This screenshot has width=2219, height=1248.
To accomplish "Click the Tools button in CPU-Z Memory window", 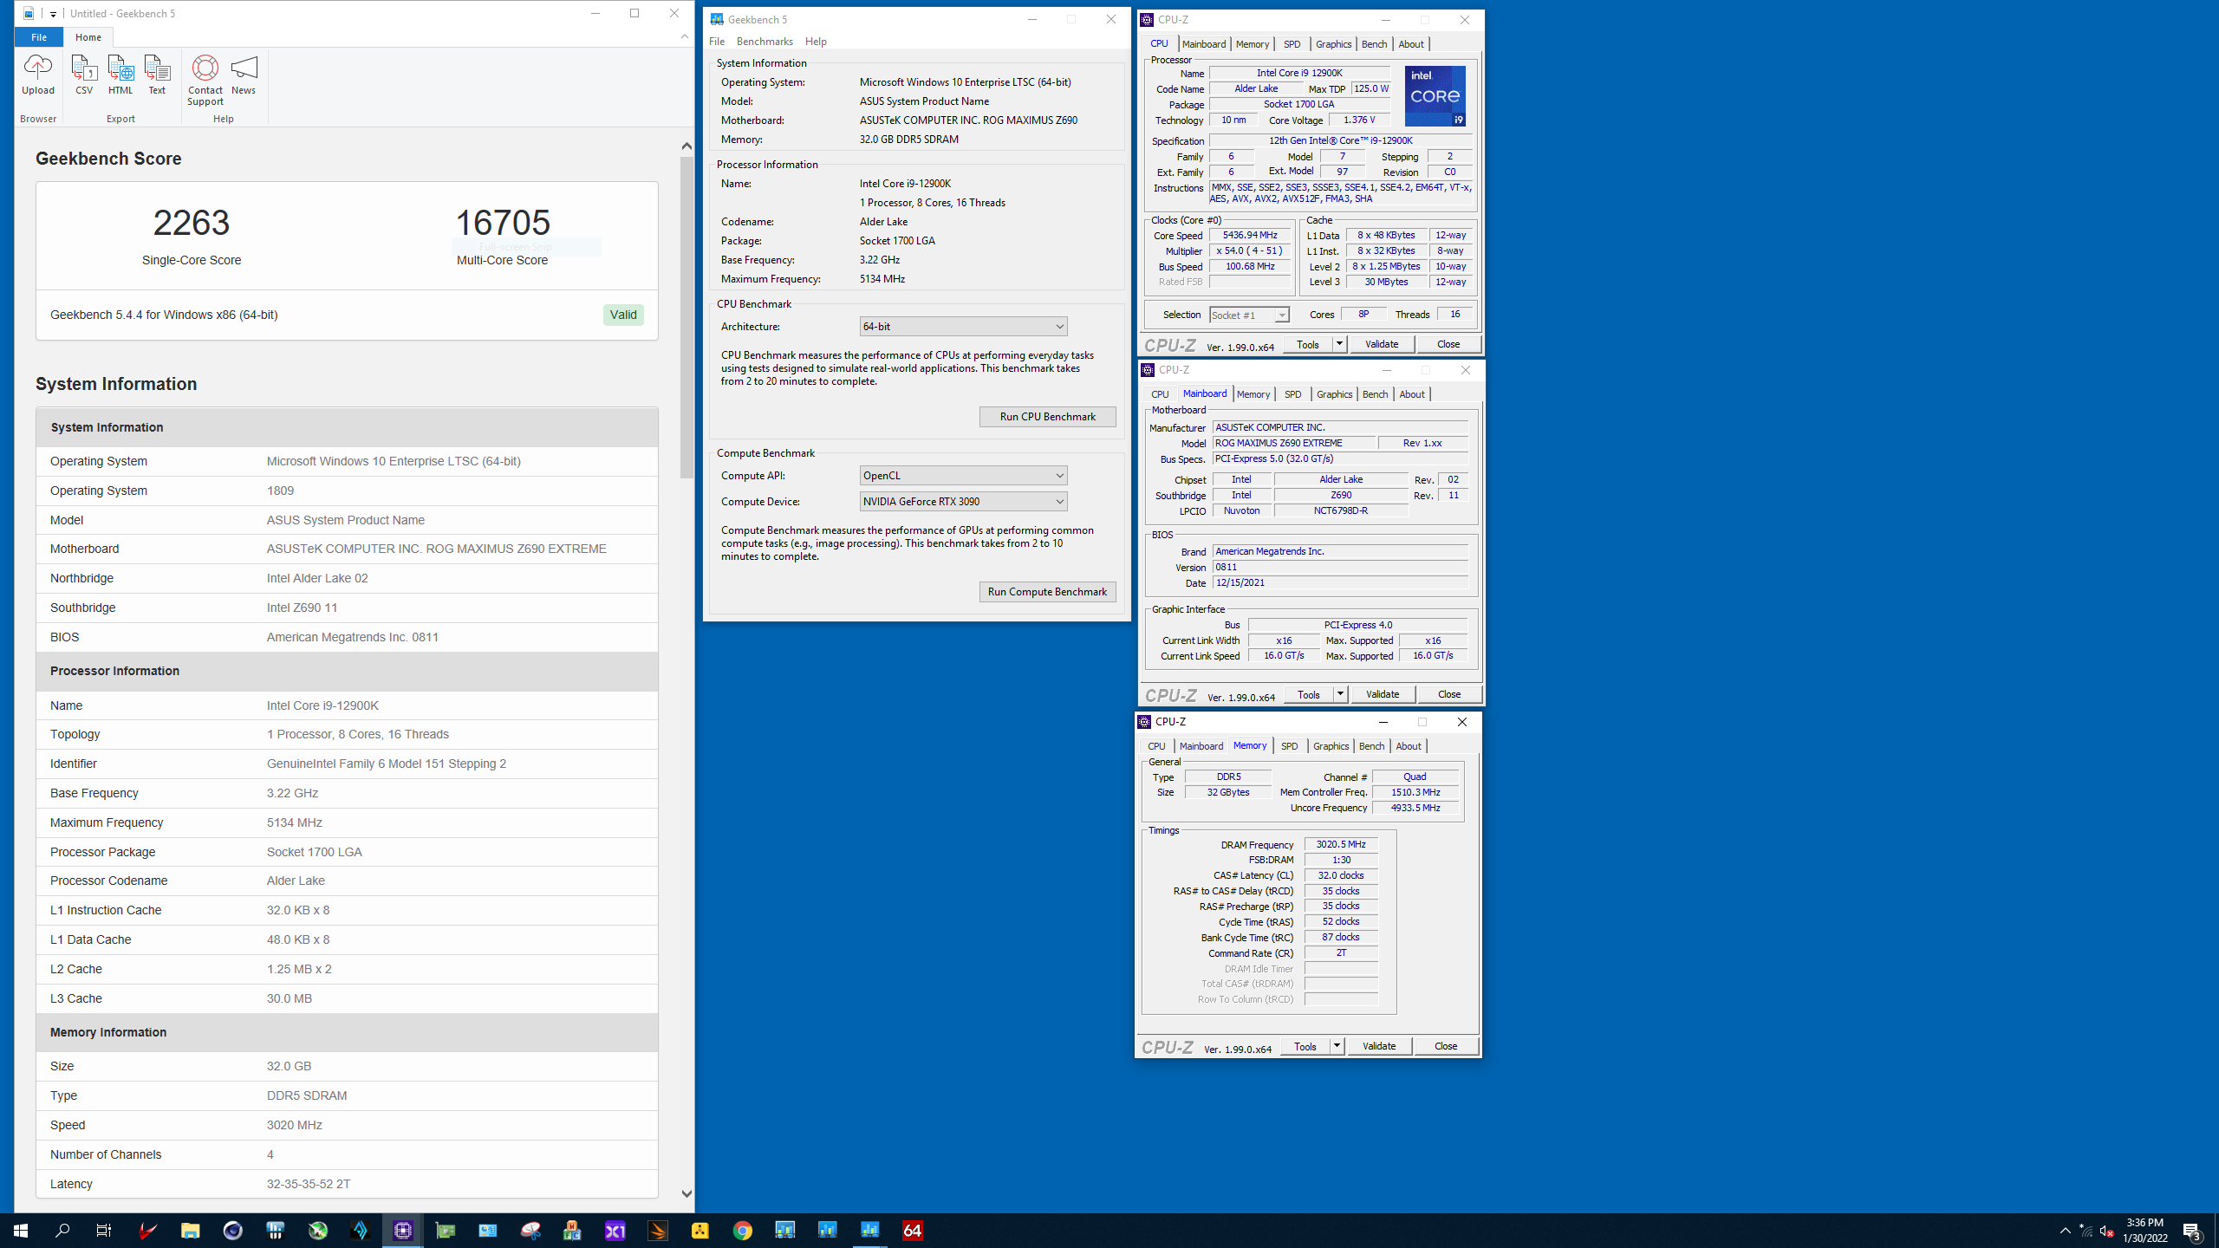I will 1305,1046.
